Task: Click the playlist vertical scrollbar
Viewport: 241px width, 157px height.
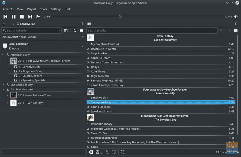Action: (x=238, y=85)
